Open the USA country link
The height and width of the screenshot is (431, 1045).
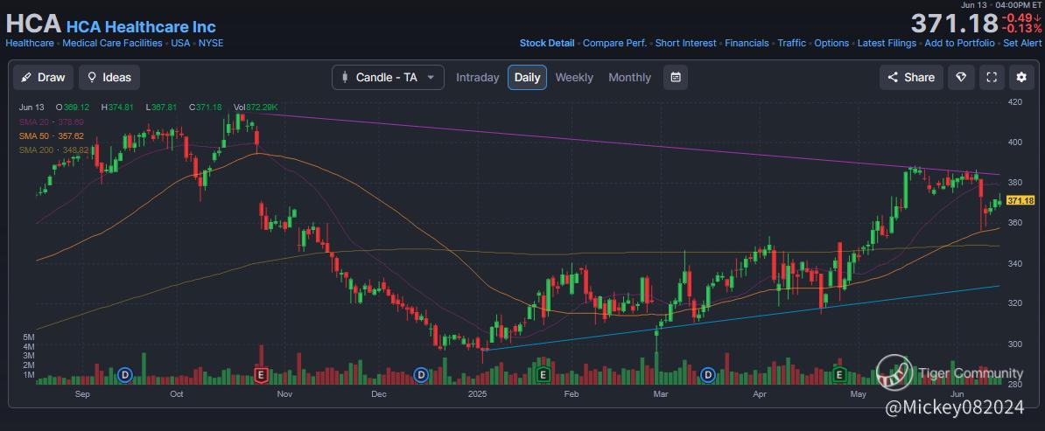[180, 43]
